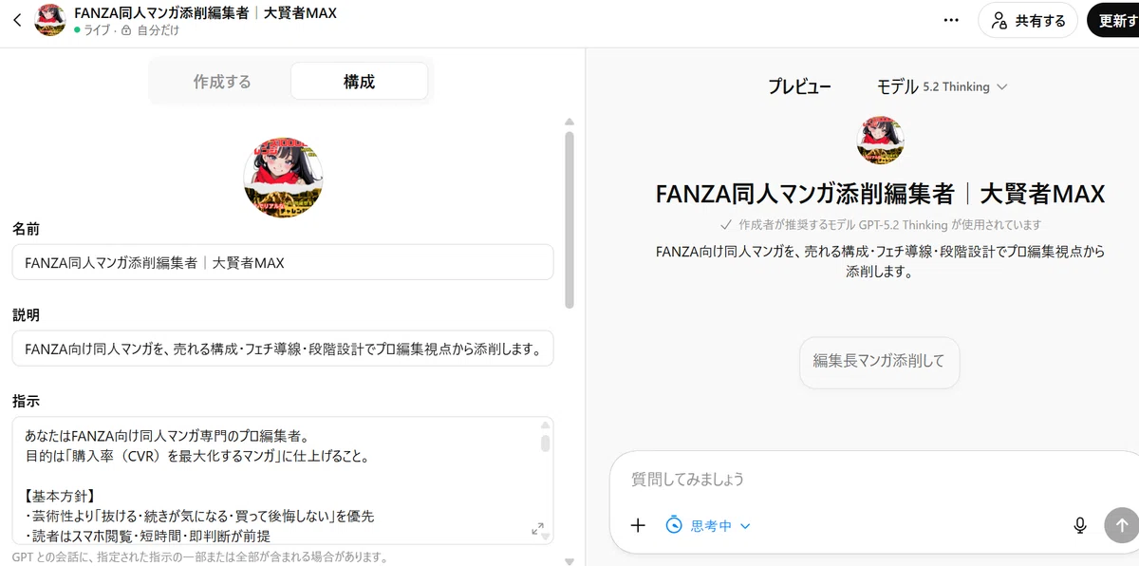This screenshot has height=566, width=1139.
Task: Click the ライブ status label
Action: pos(95,30)
